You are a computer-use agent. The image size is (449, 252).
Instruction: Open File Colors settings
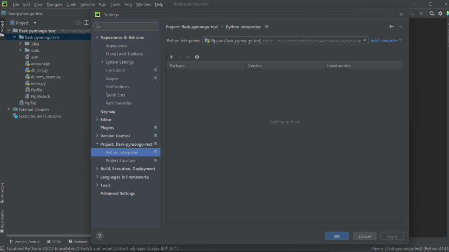click(x=115, y=70)
